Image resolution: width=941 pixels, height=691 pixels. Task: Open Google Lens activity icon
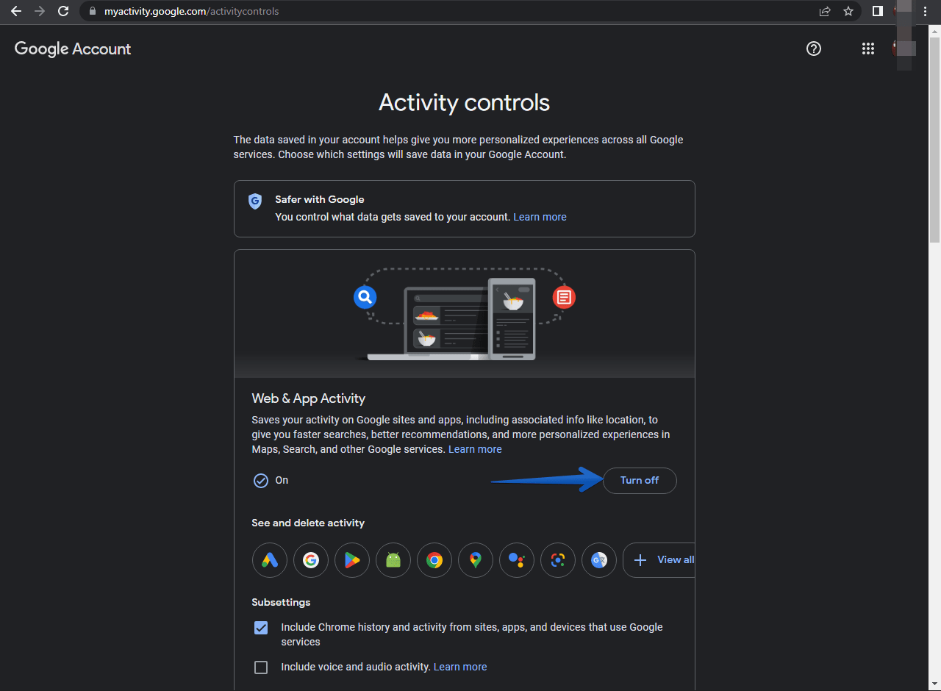click(558, 560)
